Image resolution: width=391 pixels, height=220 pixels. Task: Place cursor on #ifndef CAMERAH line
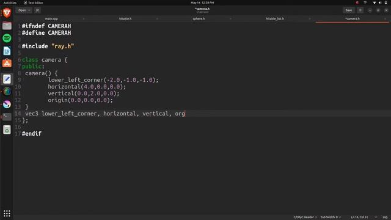click(46, 26)
